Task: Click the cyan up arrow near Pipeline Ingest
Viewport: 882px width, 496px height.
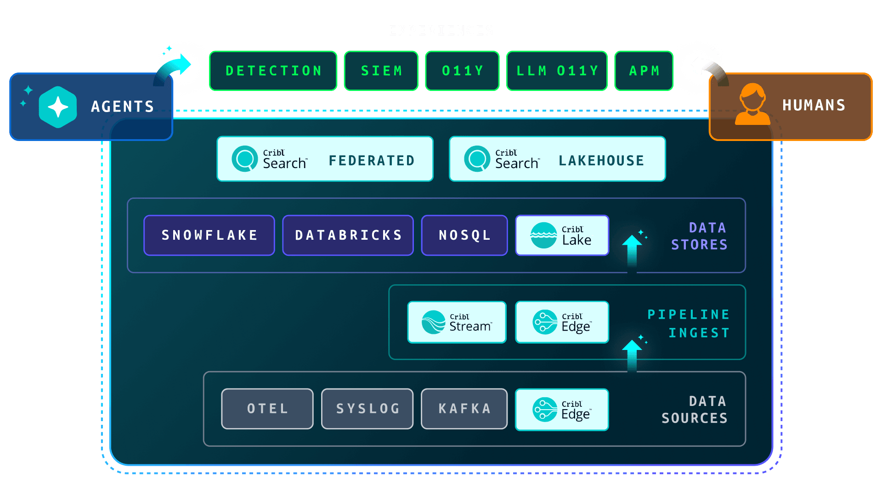Action: tap(632, 355)
